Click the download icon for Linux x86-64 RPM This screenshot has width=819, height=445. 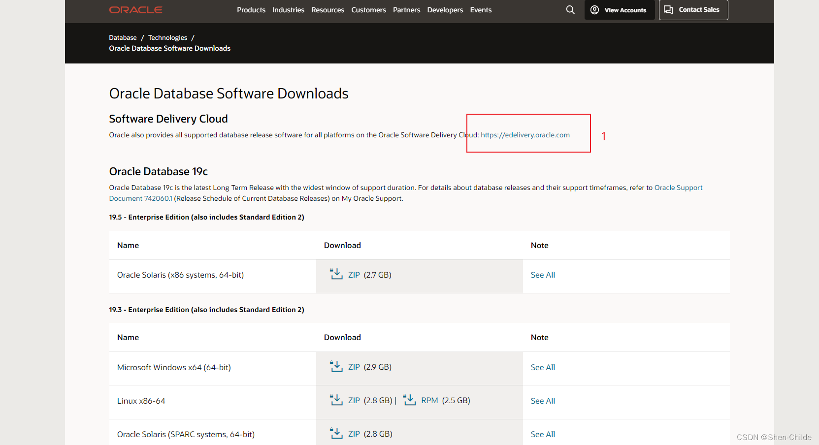409,400
